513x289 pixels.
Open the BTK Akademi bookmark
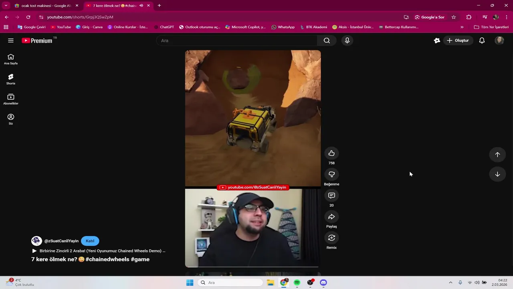pos(313,27)
